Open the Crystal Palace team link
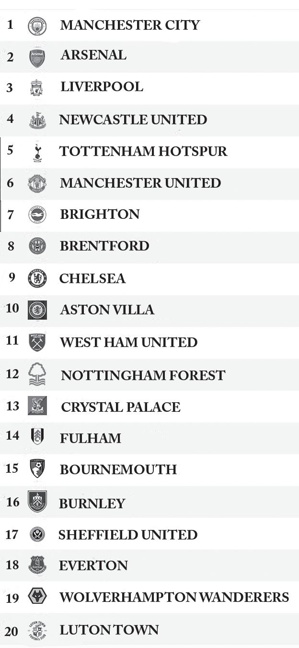 click(121, 407)
